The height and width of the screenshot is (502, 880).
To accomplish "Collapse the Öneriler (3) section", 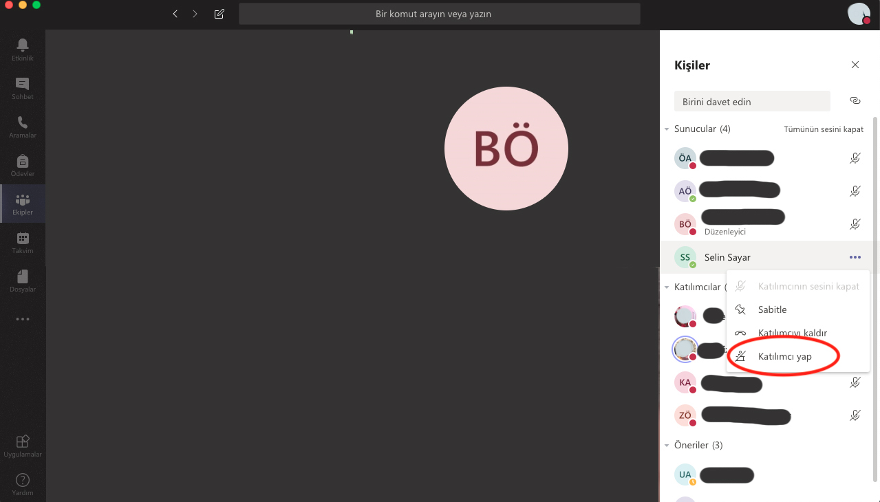I will 667,446.
